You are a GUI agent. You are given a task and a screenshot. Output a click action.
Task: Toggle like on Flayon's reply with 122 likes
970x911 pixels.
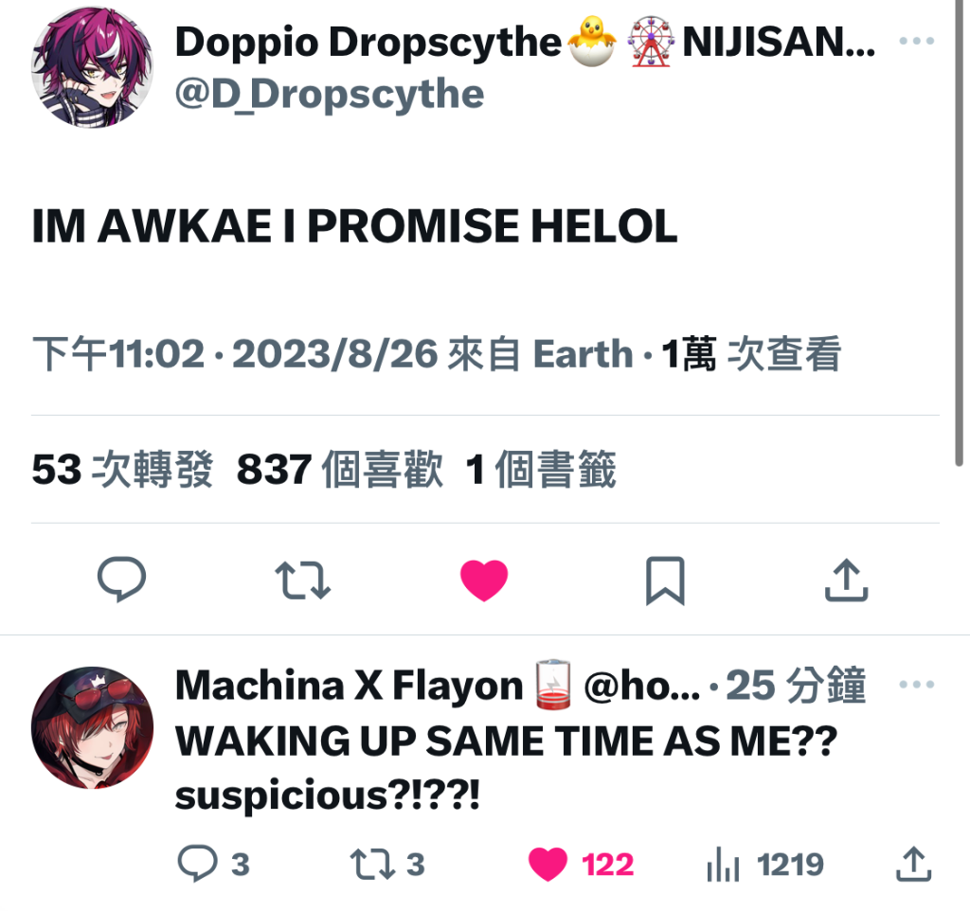[x=581, y=864]
